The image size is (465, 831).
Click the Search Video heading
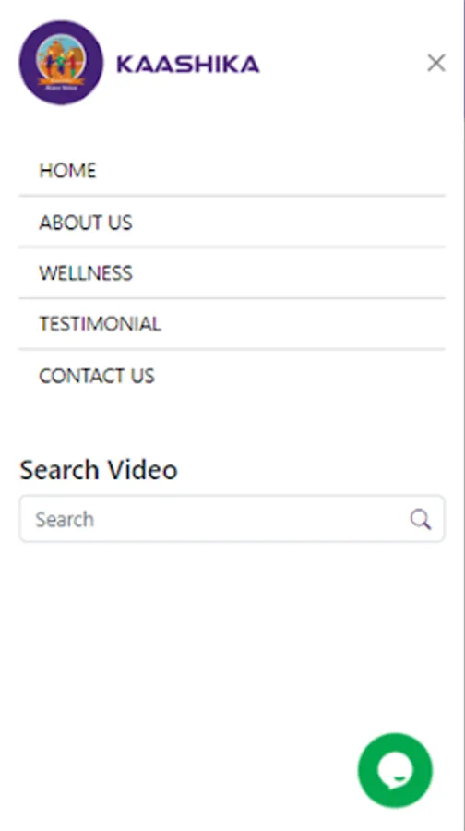(99, 470)
